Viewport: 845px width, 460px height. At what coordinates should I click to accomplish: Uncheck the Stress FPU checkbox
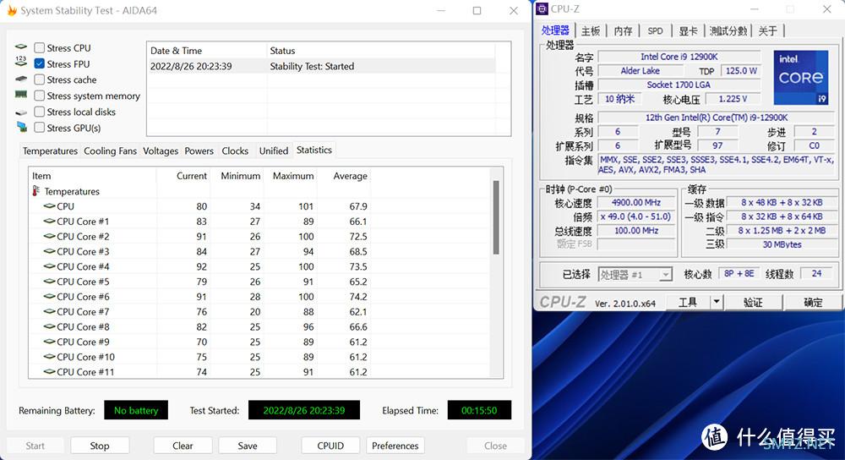[40, 63]
